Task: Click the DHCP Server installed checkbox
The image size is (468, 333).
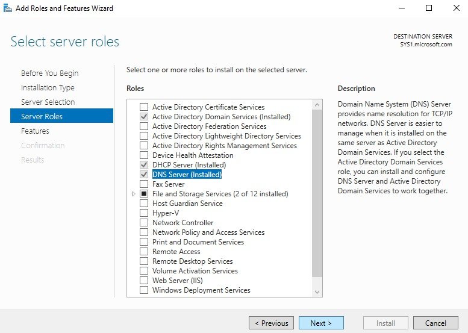Action: click(144, 165)
